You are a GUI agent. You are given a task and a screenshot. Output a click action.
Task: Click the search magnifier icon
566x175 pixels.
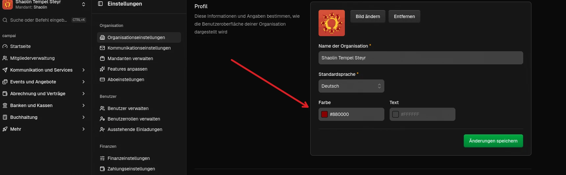coord(5,20)
